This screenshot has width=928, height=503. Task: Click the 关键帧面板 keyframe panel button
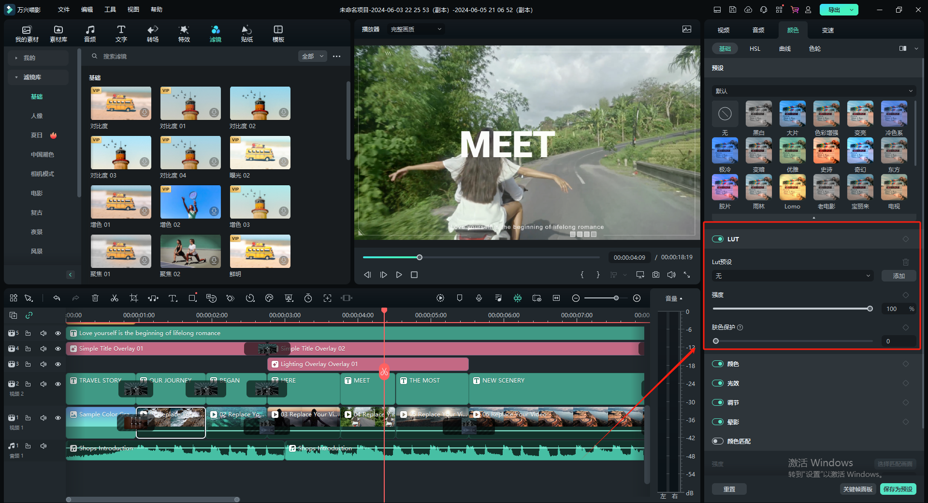coord(858,489)
